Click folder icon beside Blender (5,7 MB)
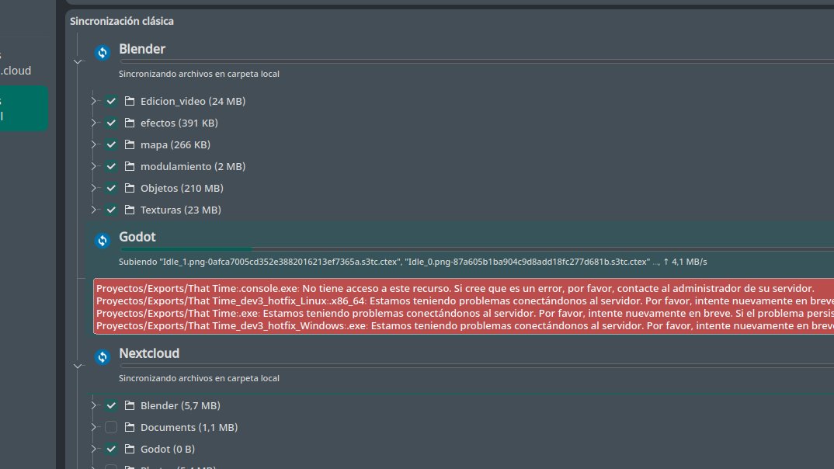834x469 pixels. pyautogui.click(x=129, y=406)
